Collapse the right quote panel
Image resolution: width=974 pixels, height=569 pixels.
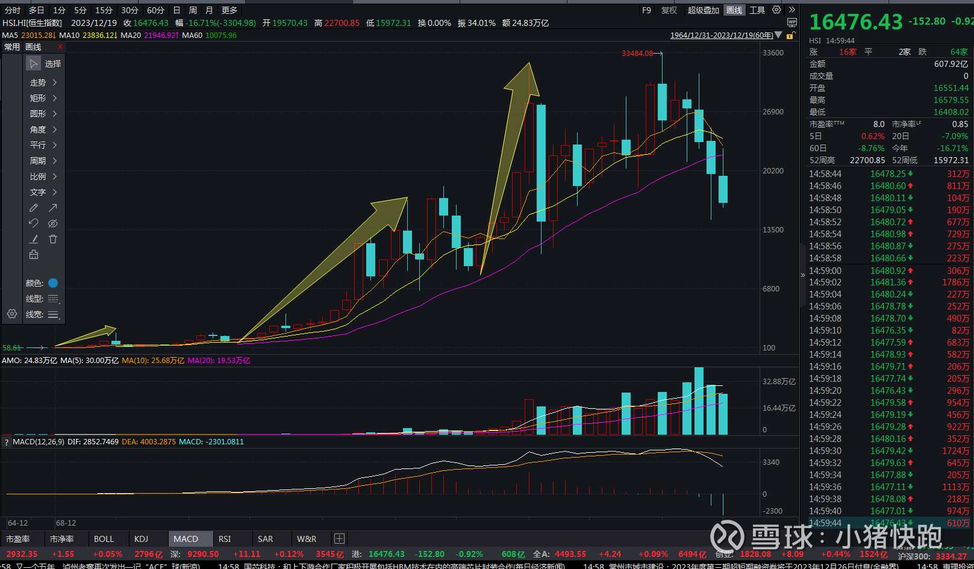tap(802, 275)
